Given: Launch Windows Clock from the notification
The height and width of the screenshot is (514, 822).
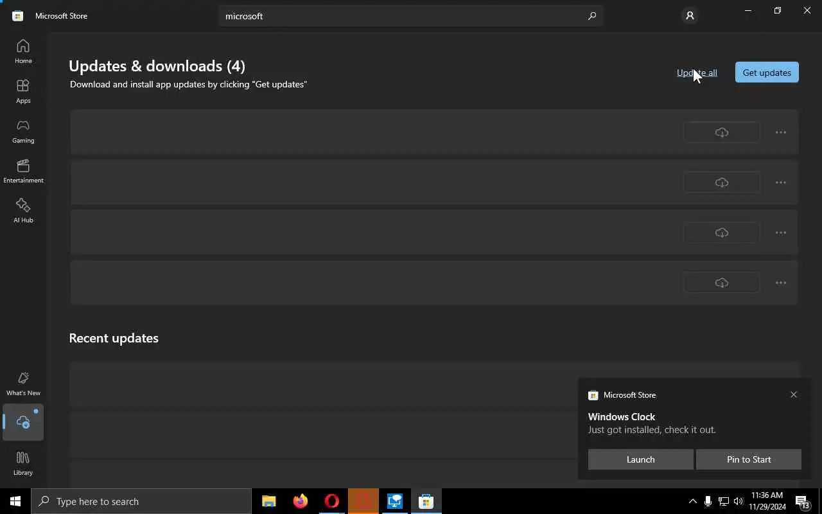Looking at the screenshot, I should click(640, 459).
